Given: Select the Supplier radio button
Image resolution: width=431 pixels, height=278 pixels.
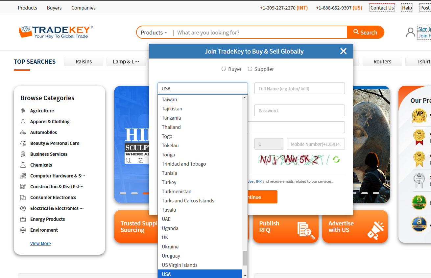Looking at the screenshot, I should point(250,69).
